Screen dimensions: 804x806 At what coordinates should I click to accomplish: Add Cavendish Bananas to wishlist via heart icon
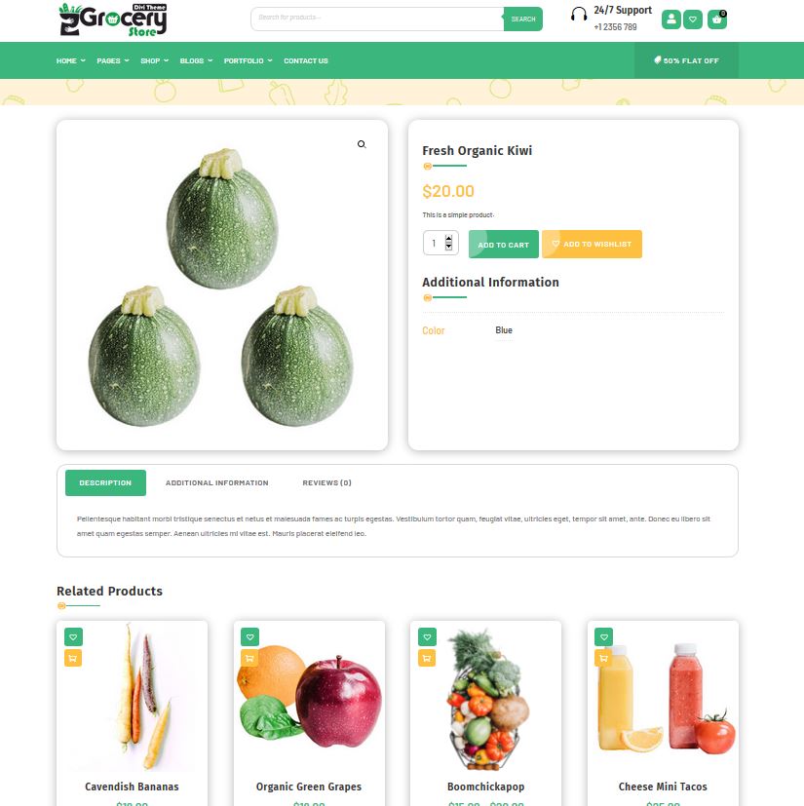click(73, 636)
